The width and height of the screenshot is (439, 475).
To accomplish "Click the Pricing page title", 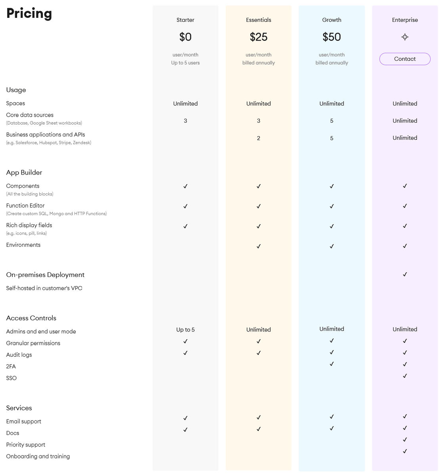I will (x=29, y=13).
